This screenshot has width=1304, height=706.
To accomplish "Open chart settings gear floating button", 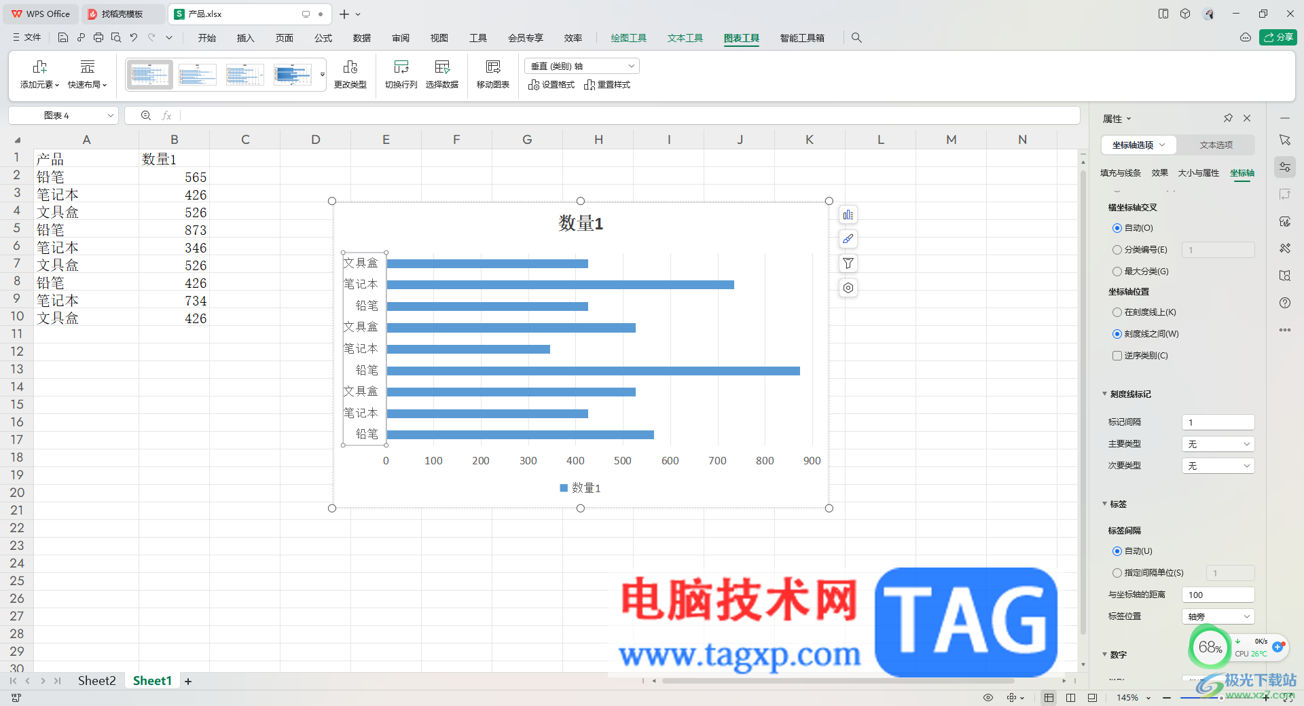I will 848,288.
